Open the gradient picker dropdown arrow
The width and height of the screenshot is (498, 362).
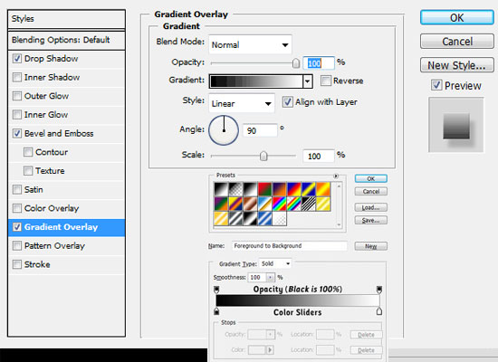(308, 81)
